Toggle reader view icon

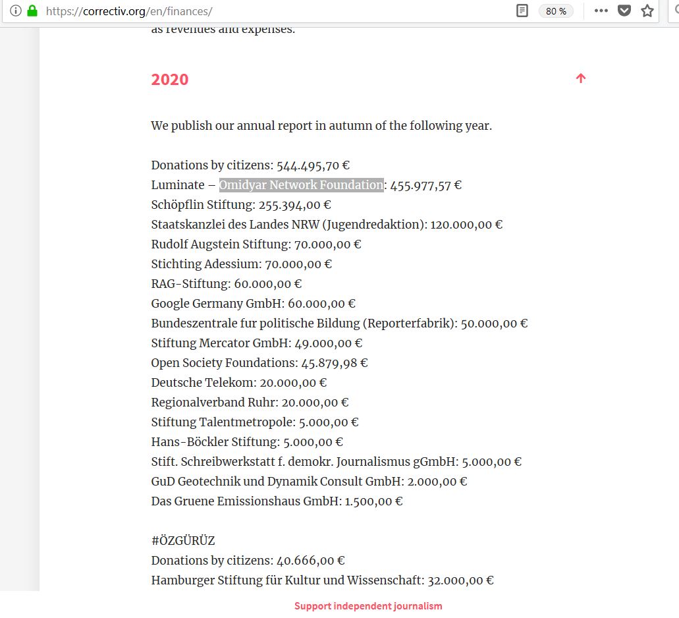tap(522, 11)
